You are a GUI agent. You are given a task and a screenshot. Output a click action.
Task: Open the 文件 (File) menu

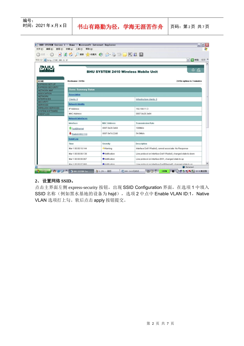coord(40,49)
